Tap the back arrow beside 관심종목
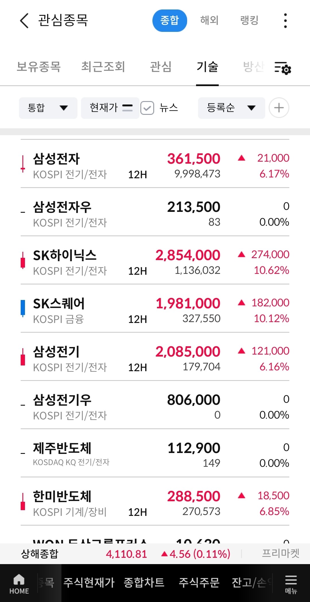The height and width of the screenshot is (602, 310). coord(24,21)
